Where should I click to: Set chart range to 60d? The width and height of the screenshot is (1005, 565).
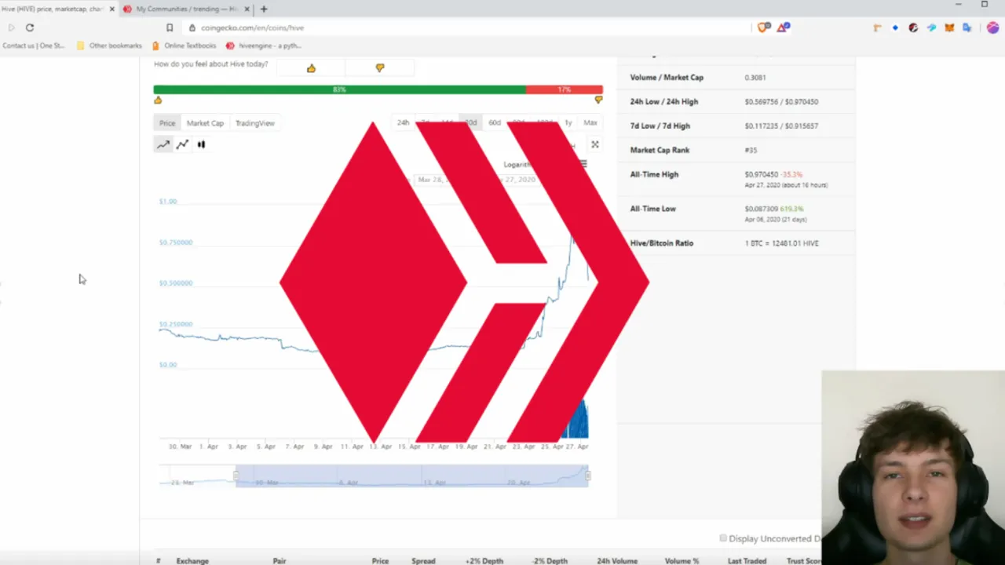(x=495, y=123)
